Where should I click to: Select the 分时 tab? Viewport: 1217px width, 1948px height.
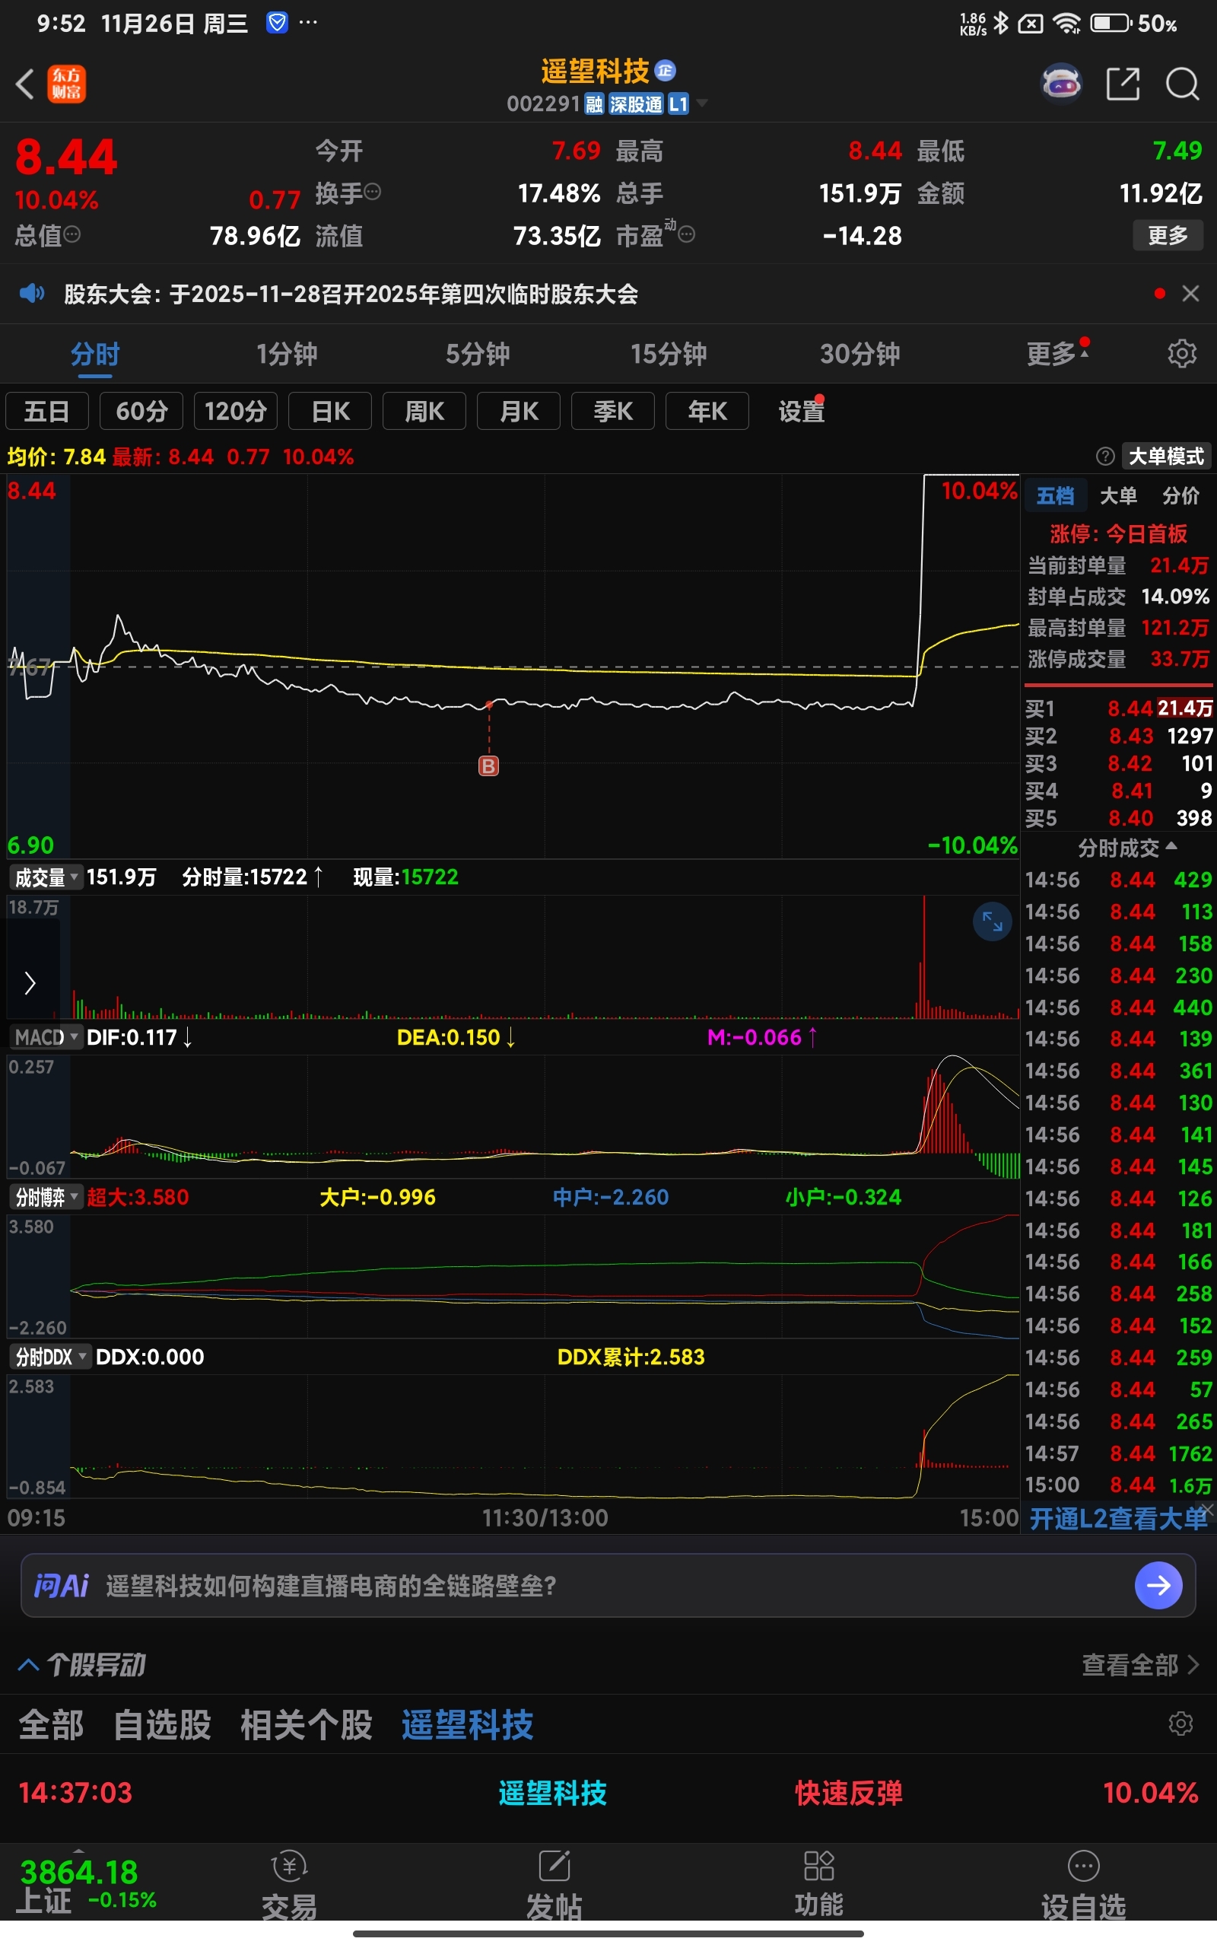95,353
